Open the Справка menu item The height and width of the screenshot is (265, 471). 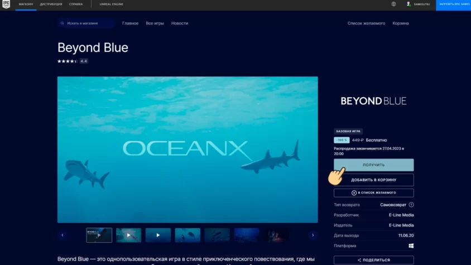(76, 4)
